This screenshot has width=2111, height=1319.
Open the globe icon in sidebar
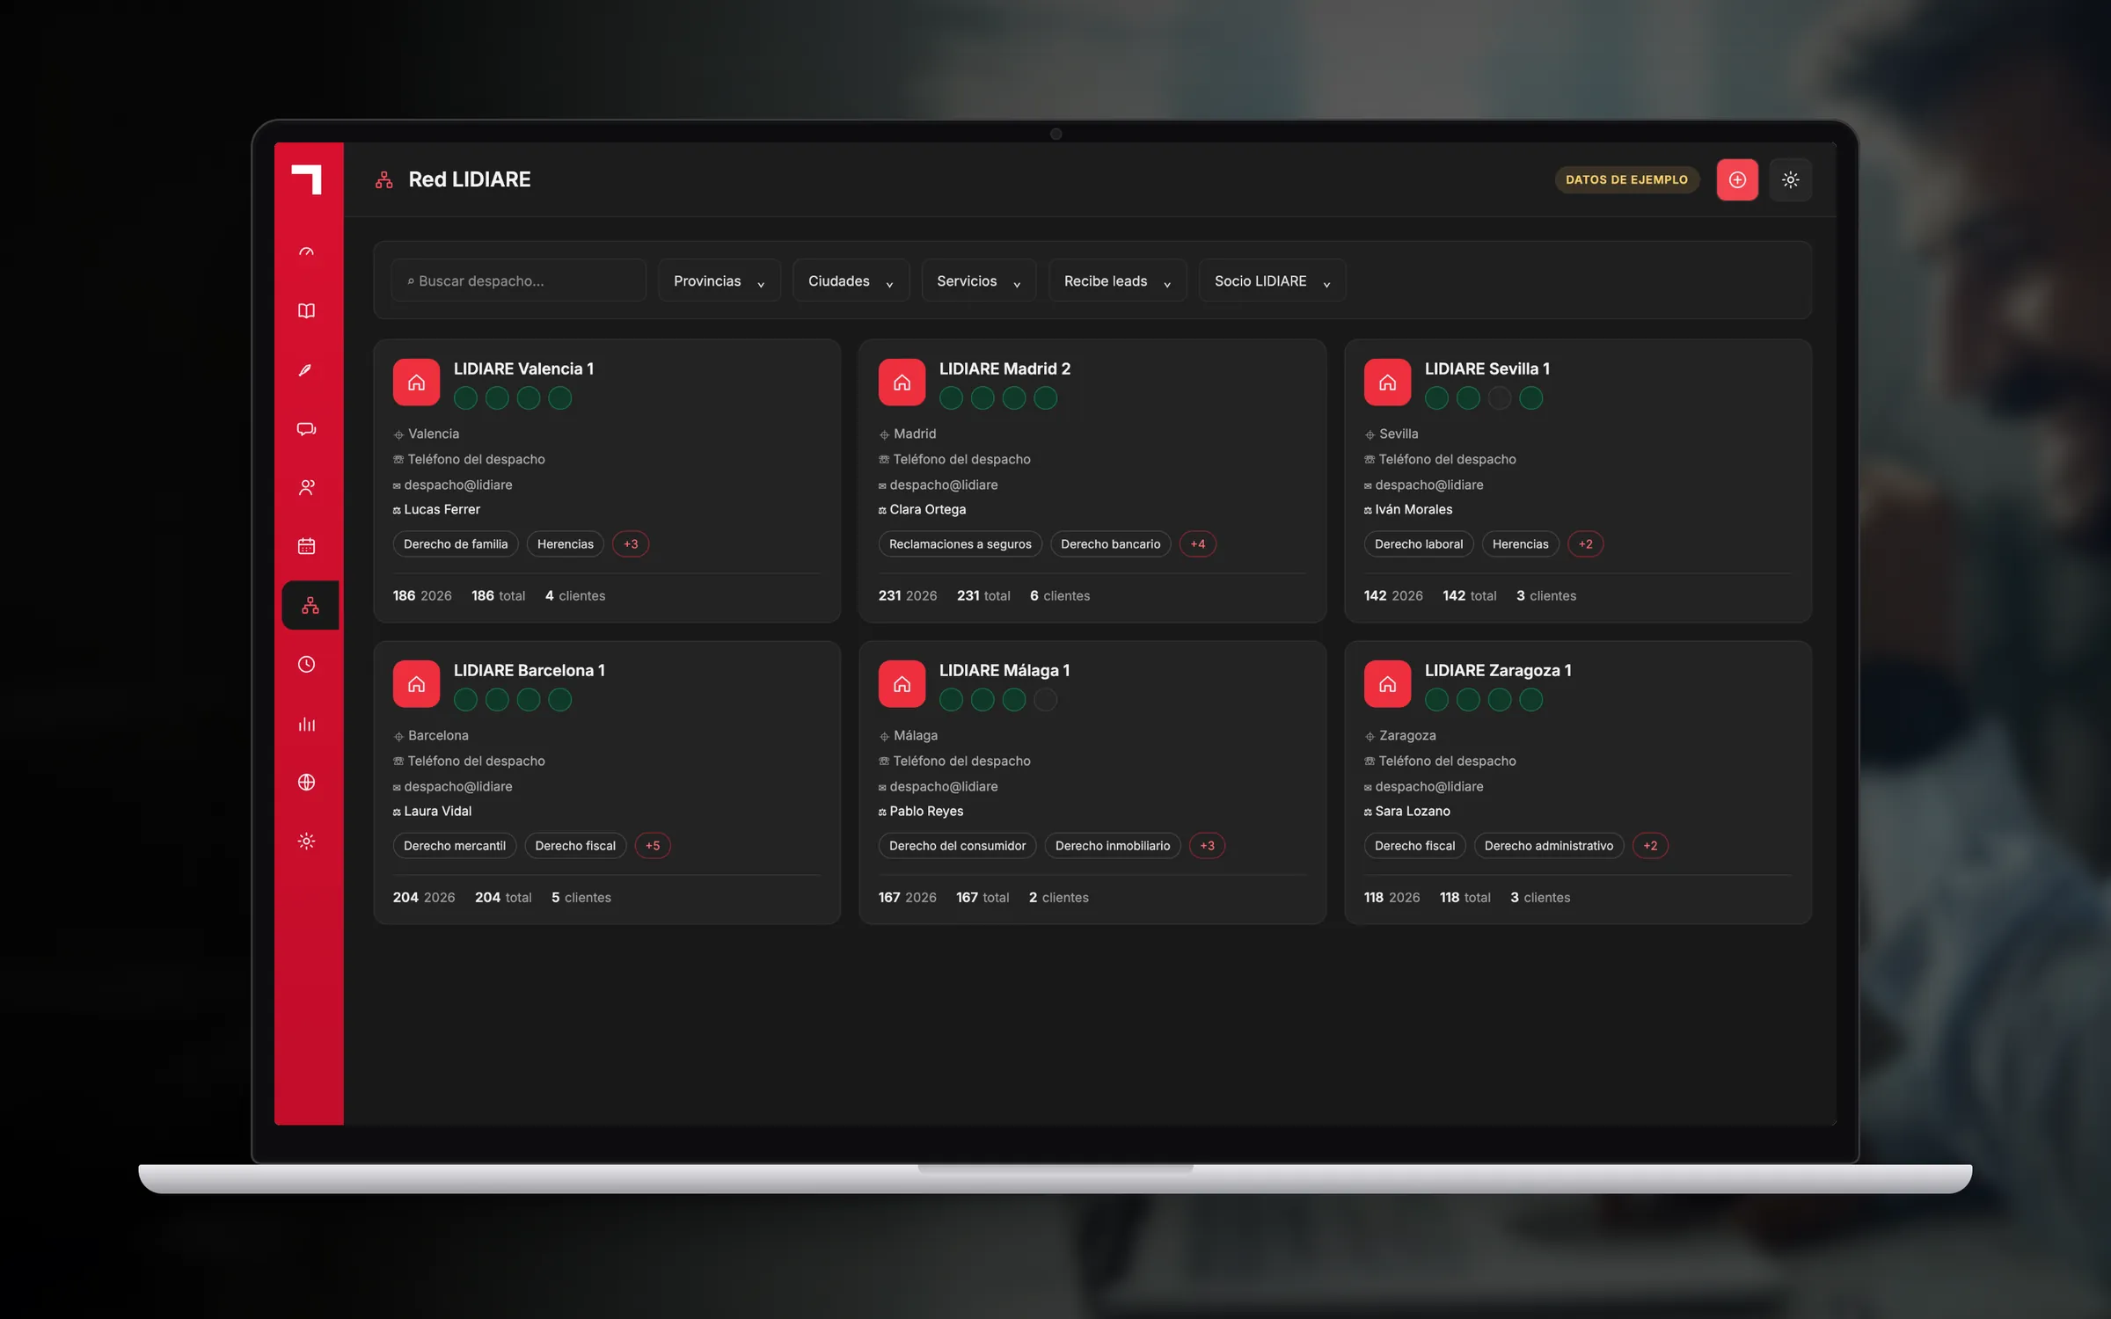[x=306, y=782]
